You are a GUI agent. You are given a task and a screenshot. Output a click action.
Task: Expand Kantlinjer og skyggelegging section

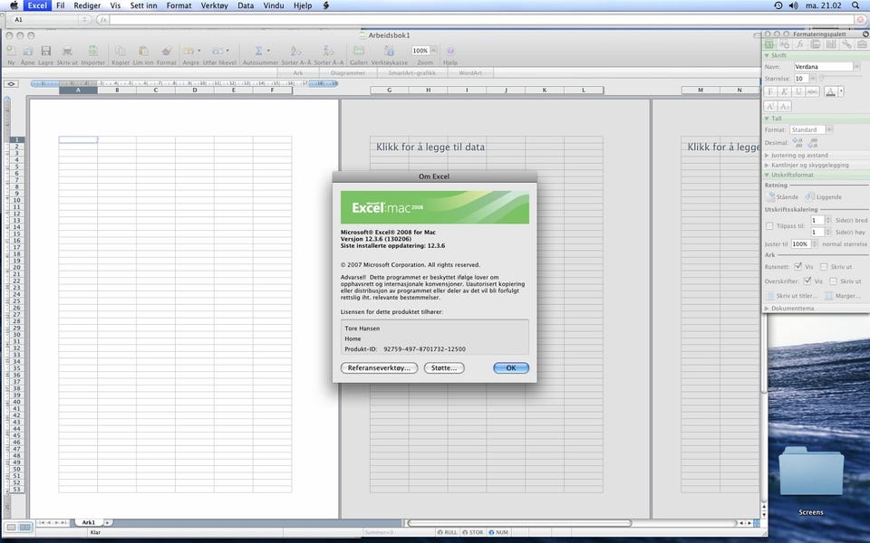[x=767, y=165]
